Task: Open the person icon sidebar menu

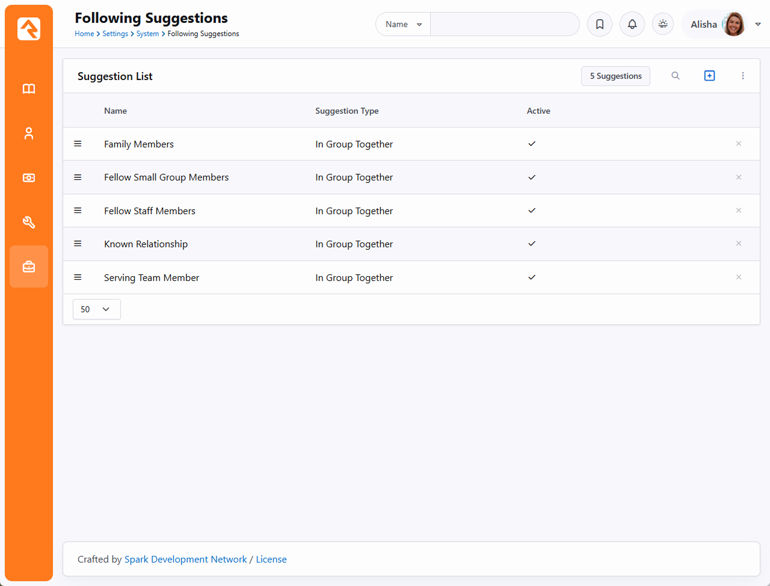Action: click(29, 134)
